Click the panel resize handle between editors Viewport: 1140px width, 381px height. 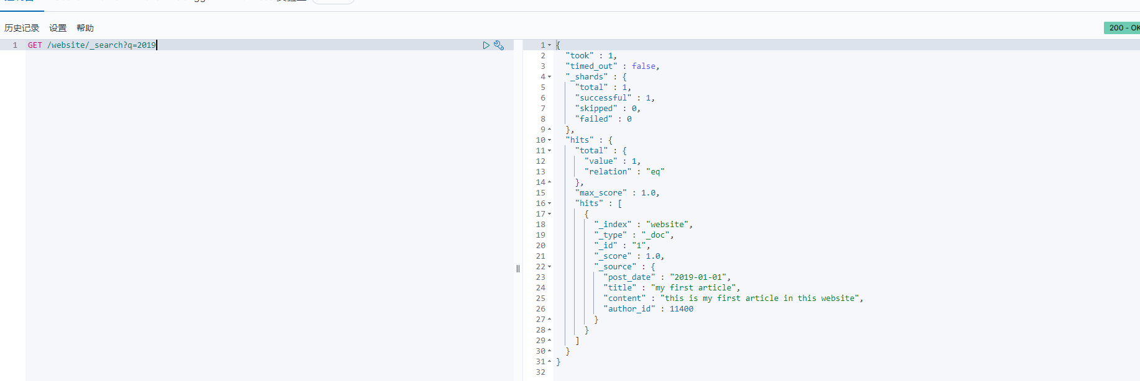[518, 269]
